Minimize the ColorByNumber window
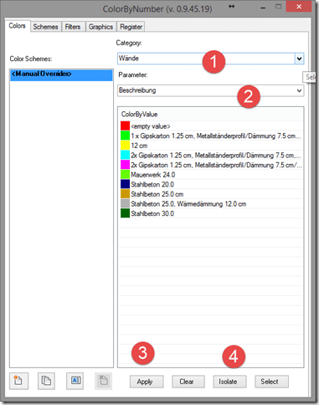Image resolution: width=319 pixels, height=405 pixels. [263, 8]
